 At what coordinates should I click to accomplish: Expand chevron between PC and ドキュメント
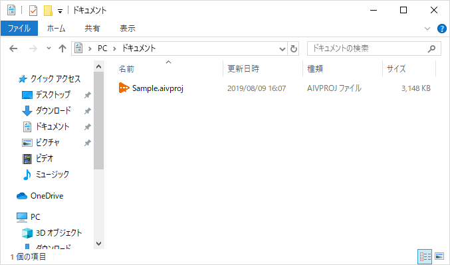pyautogui.click(x=114, y=48)
